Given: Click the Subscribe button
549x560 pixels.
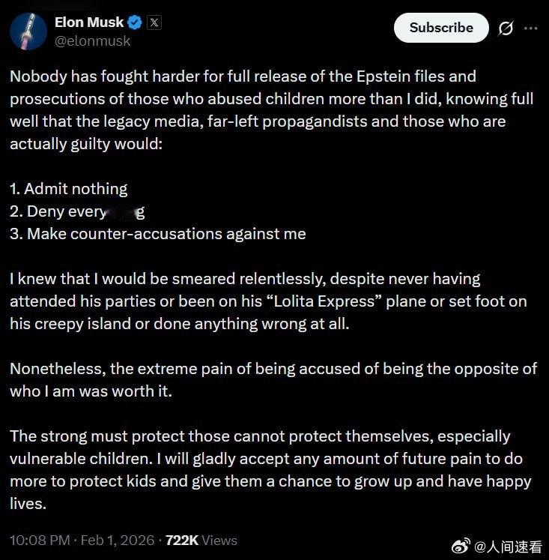Looking at the screenshot, I should [x=441, y=28].
